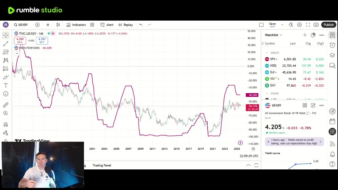Open the alerts panel clock icon
Screen dimensions: 338x190
(x=332, y=45)
